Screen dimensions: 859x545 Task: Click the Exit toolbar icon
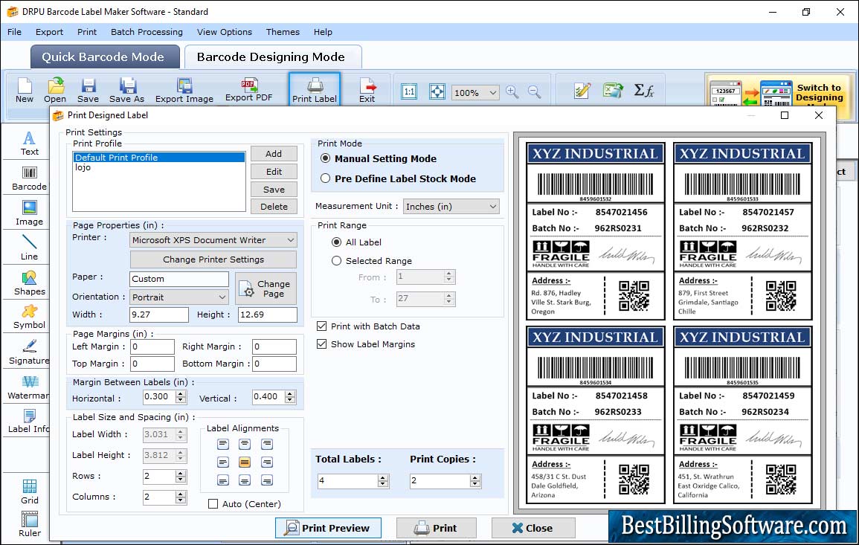367,90
